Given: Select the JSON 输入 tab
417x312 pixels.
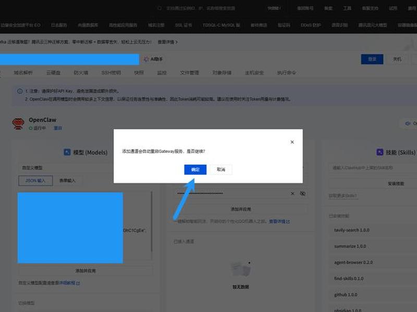Looking at the screenshot, I should click(x=35, y=180).
